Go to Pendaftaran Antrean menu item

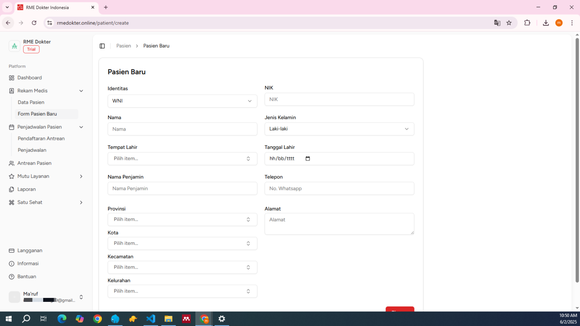click(41, 139)
